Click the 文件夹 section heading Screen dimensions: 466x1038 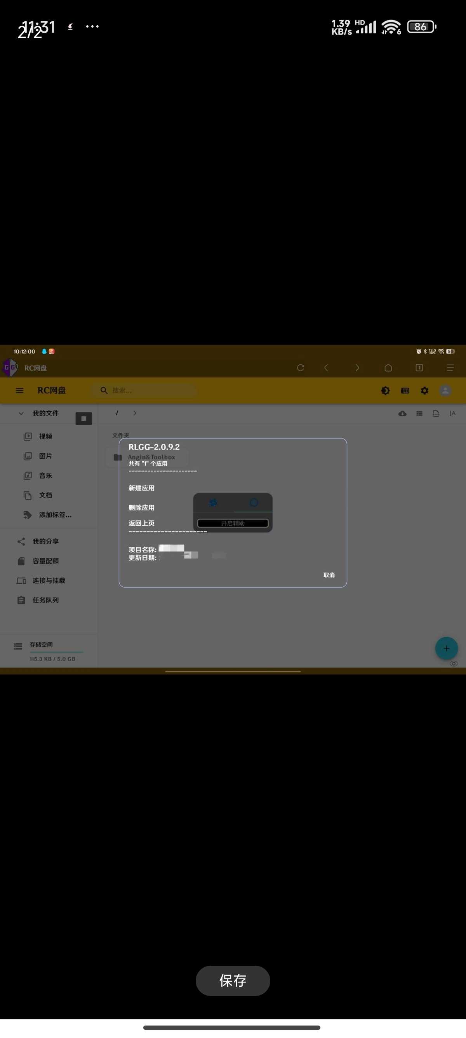tap(121, 435)
